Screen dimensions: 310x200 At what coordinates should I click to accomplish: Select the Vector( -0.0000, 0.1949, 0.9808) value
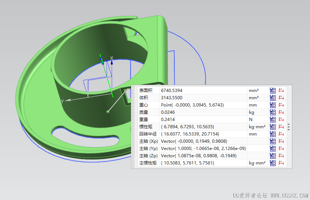[194, 141]
